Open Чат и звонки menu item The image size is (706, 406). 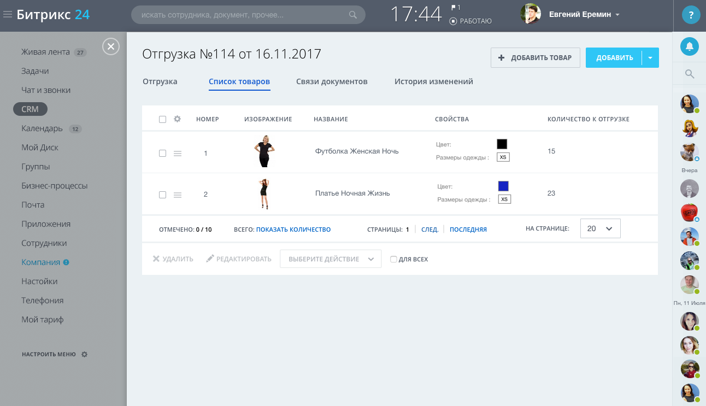point(46,90)
